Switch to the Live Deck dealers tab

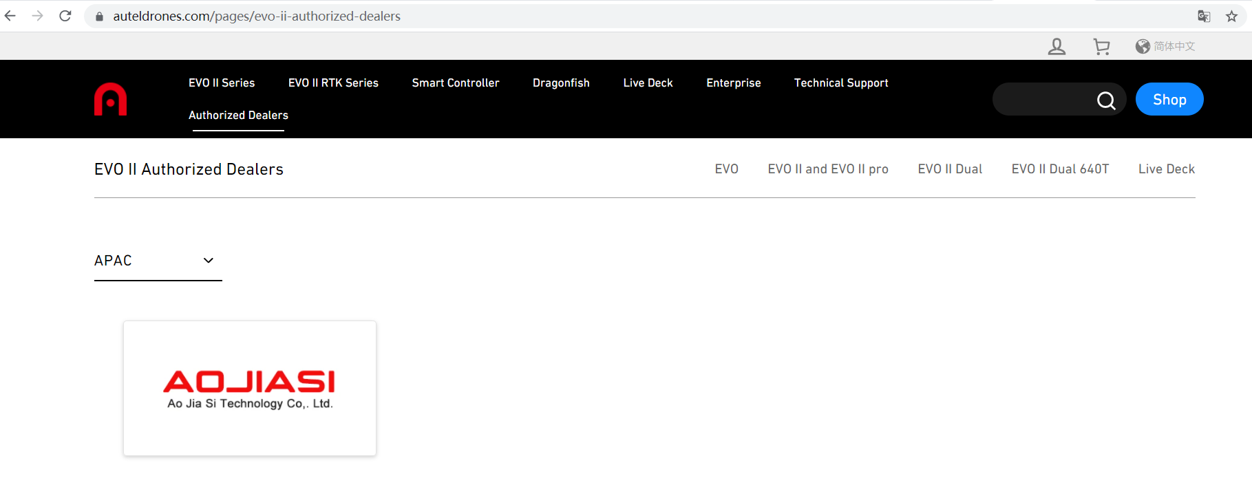tap(1167, 169)
